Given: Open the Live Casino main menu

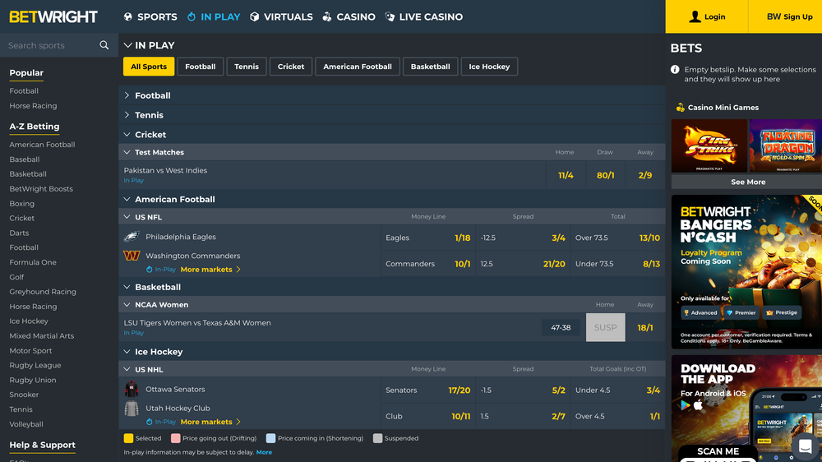Looking at the screenshot, I should [x=424, y=16].
